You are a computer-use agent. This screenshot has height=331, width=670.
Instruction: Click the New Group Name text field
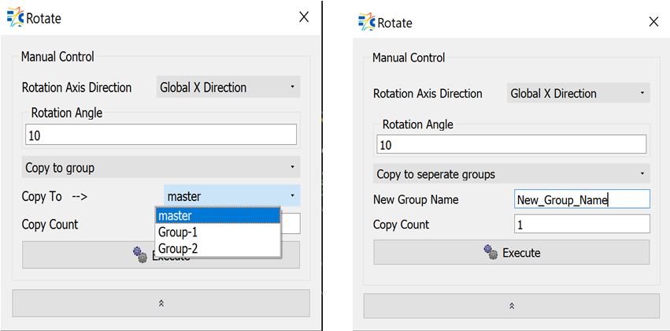[x=581, y=199]
